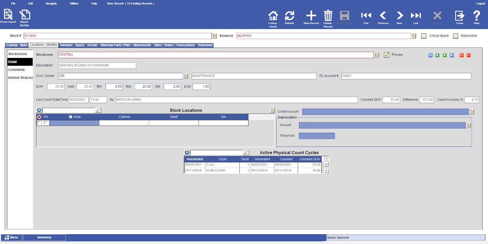The width and height of the screenshot is (488, 244).
Task: Click the EOQ field
Action: (x=201, y=87)
